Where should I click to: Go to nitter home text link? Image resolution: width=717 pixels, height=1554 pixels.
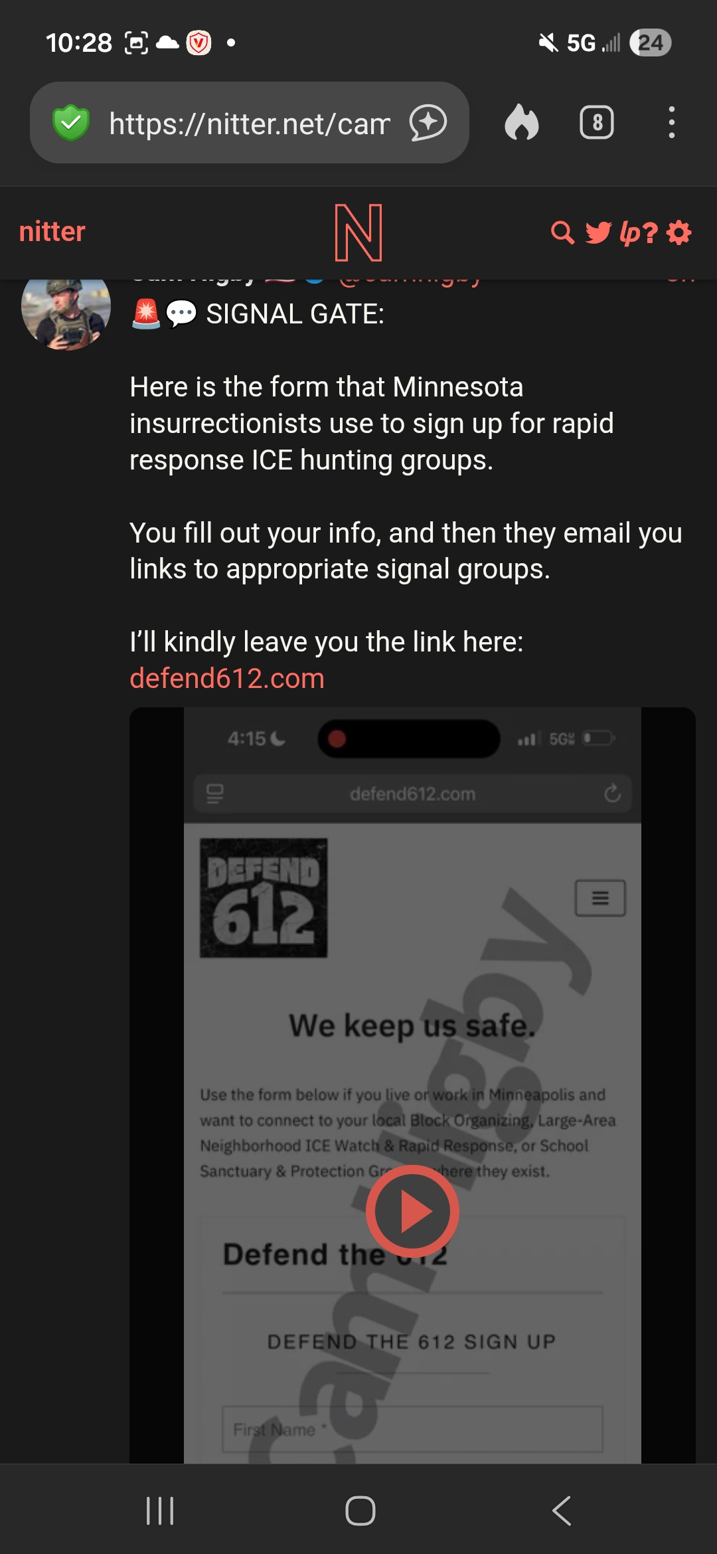click(x=52, y=232)
